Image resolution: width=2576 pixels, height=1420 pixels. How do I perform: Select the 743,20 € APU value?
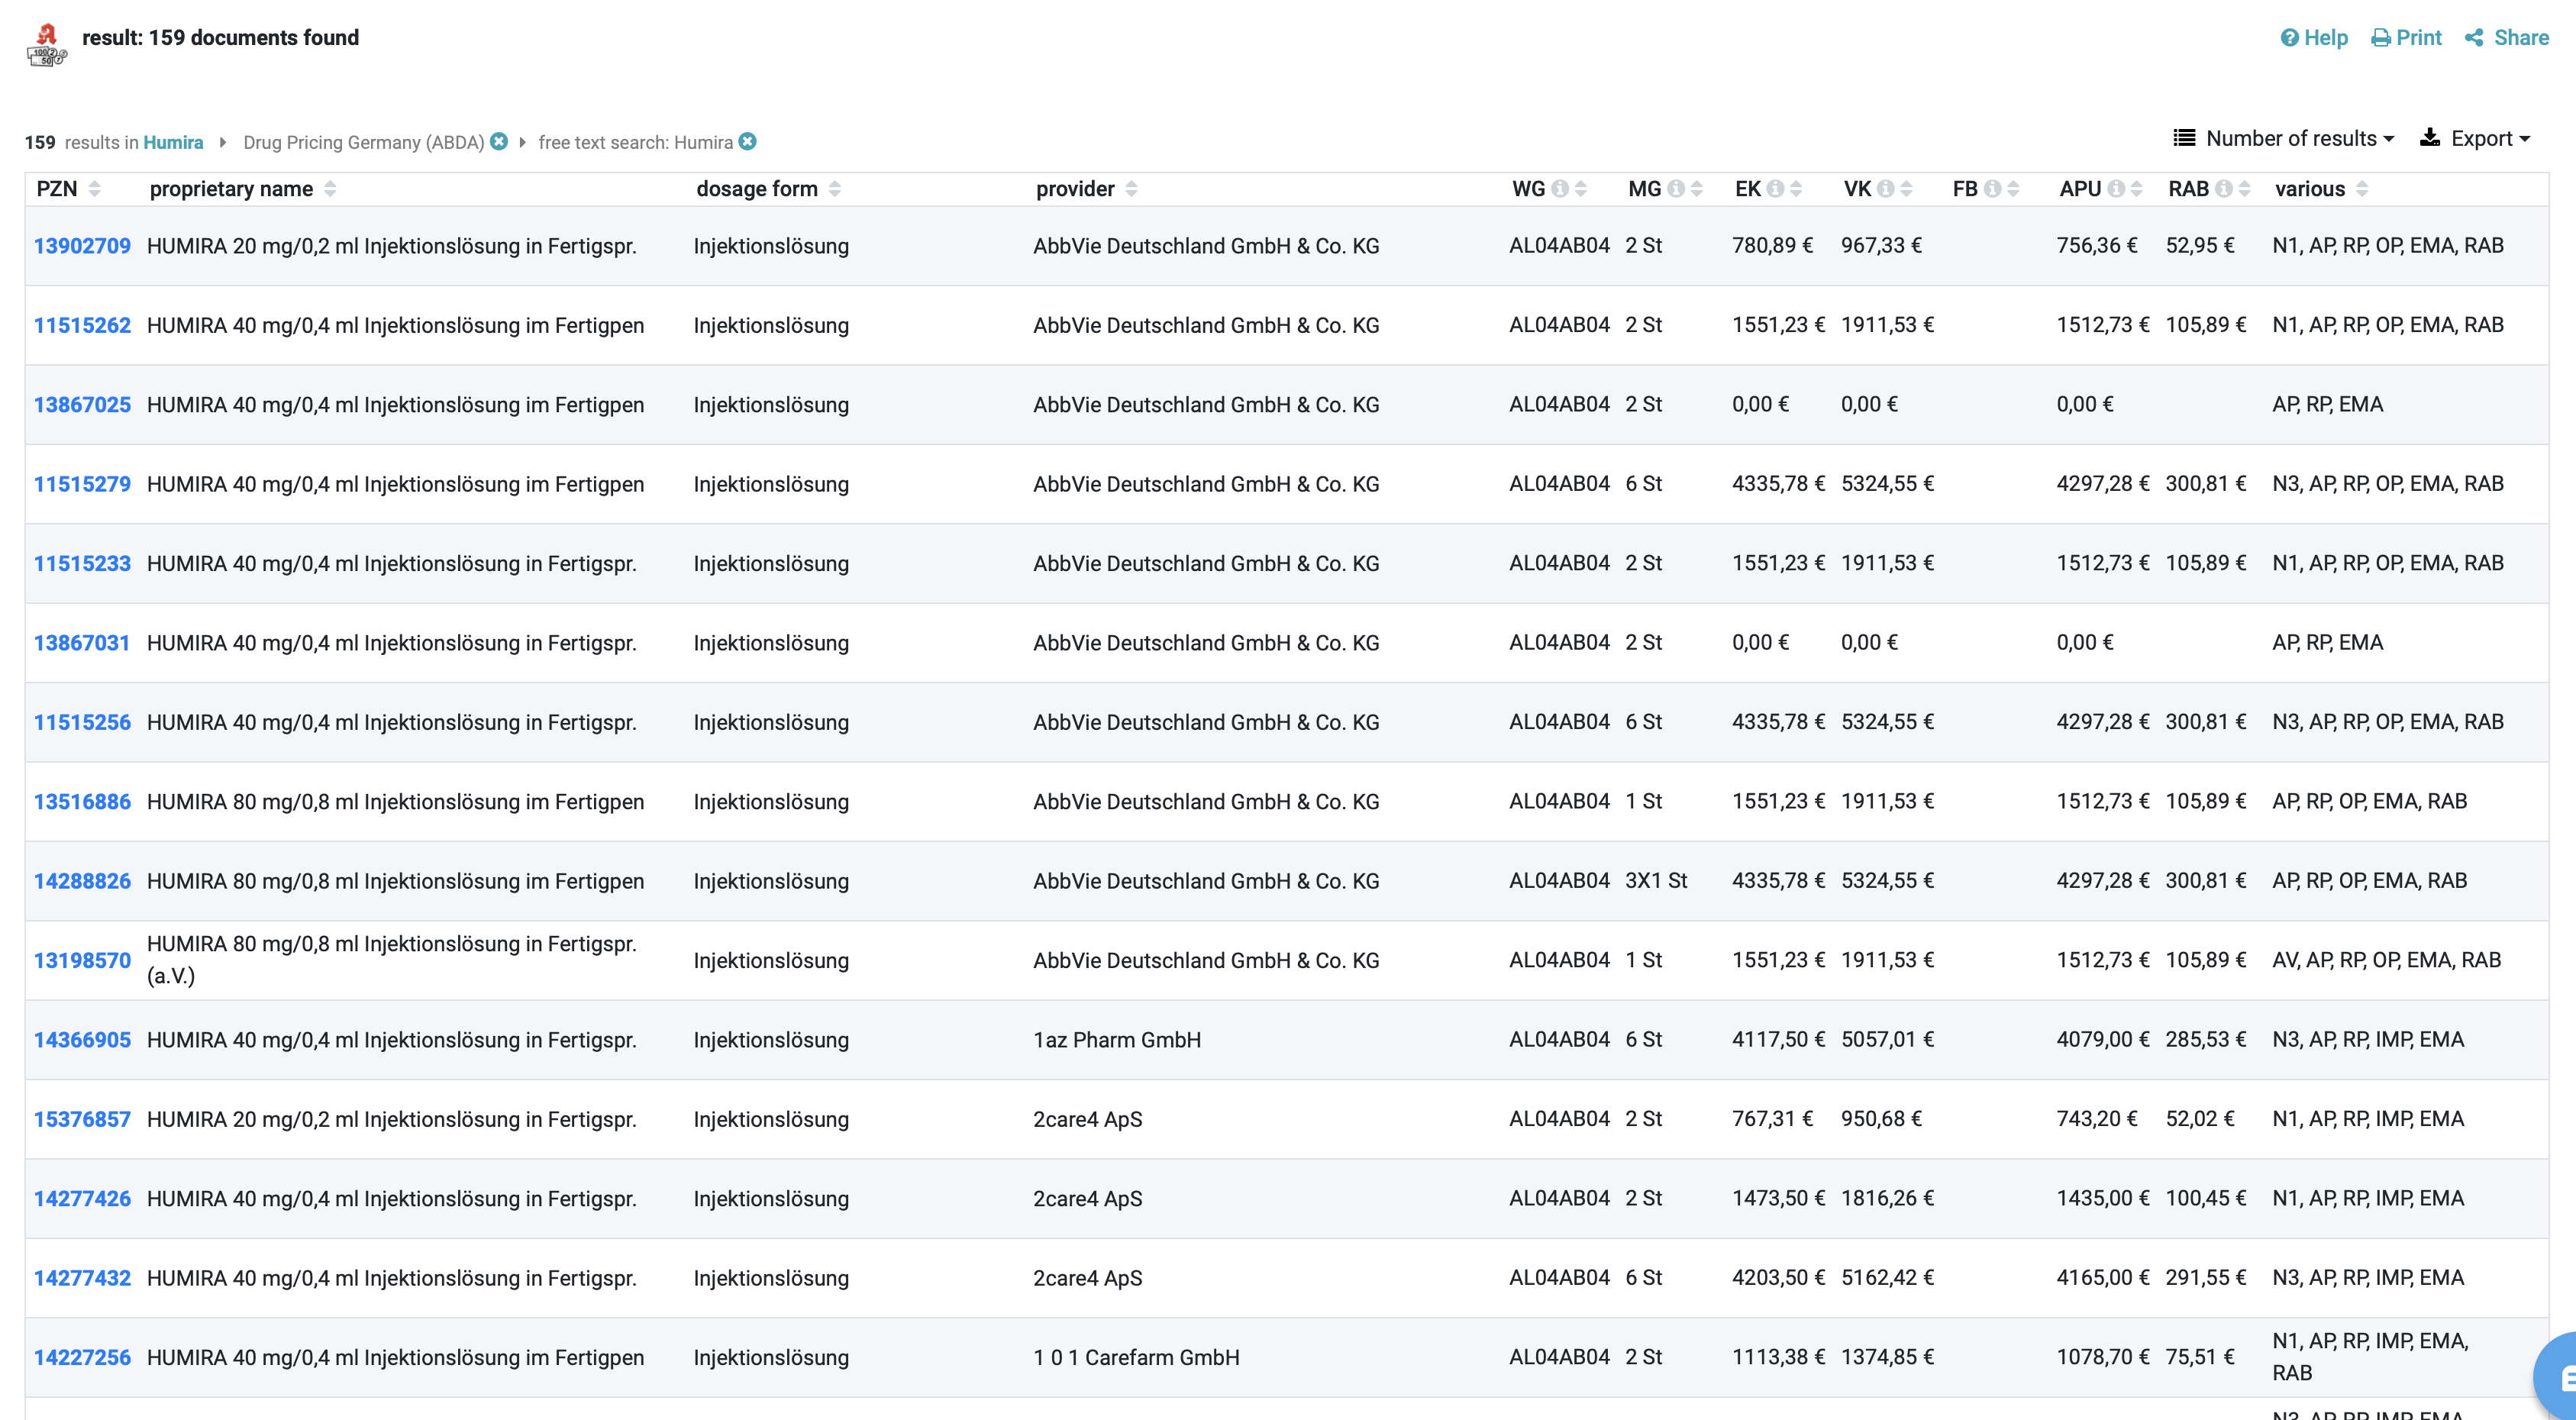coord(2097,1119)
